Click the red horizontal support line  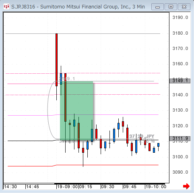click(x=83, y=165)
